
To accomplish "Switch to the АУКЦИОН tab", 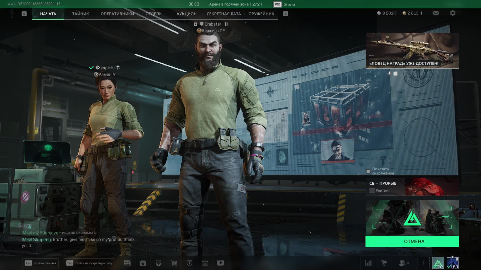I will pos(186,14).
